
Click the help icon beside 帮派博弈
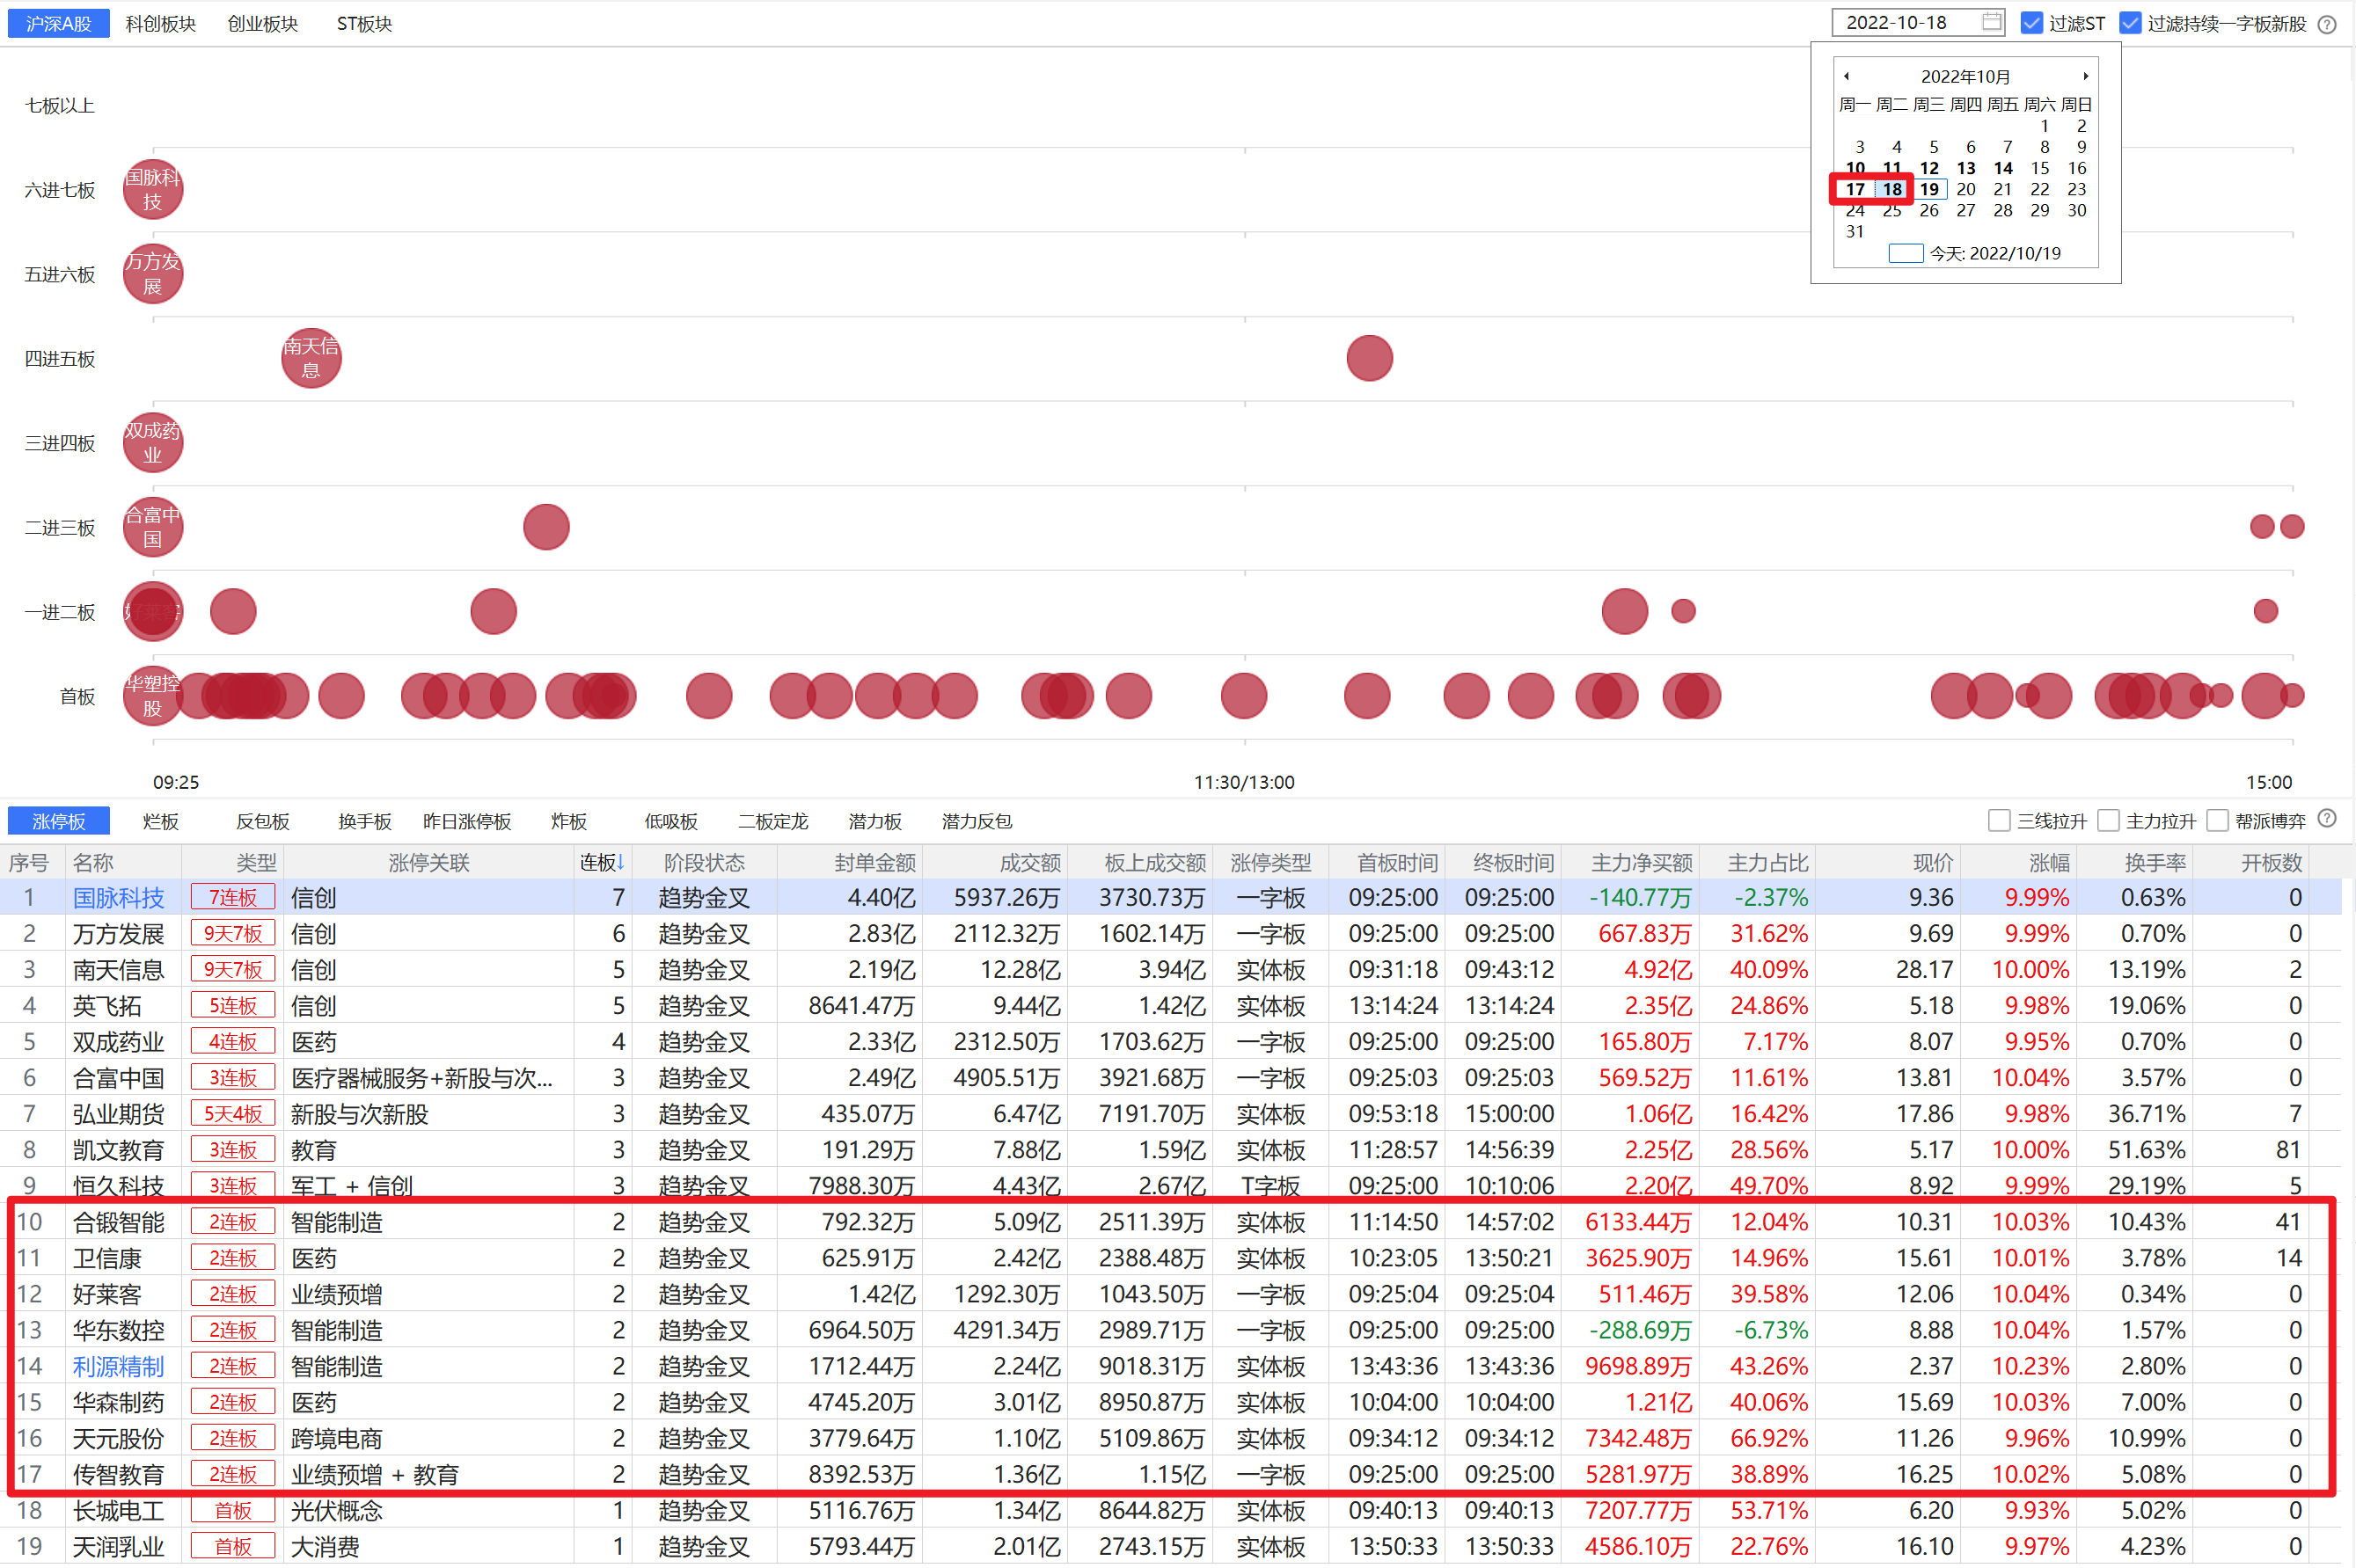click(2328, 819)
